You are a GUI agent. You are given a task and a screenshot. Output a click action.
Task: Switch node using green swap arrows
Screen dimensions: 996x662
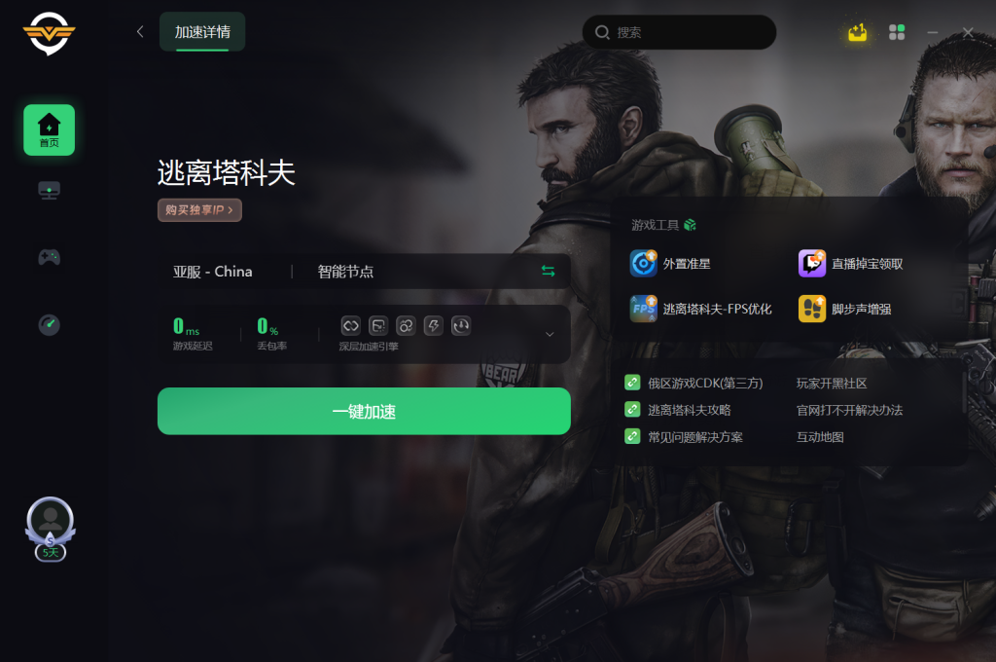click(x=549, y=271)
